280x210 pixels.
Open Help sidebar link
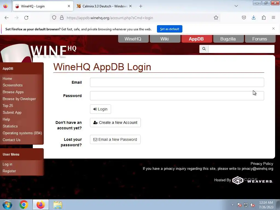click(6, 119)
